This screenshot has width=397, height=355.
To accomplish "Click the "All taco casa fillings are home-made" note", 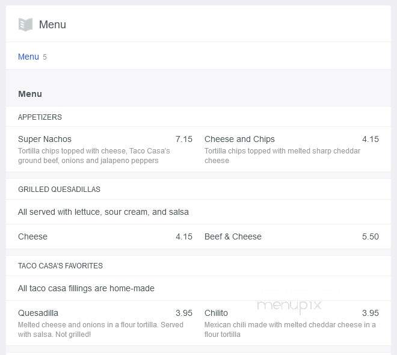I will (86, 288).
